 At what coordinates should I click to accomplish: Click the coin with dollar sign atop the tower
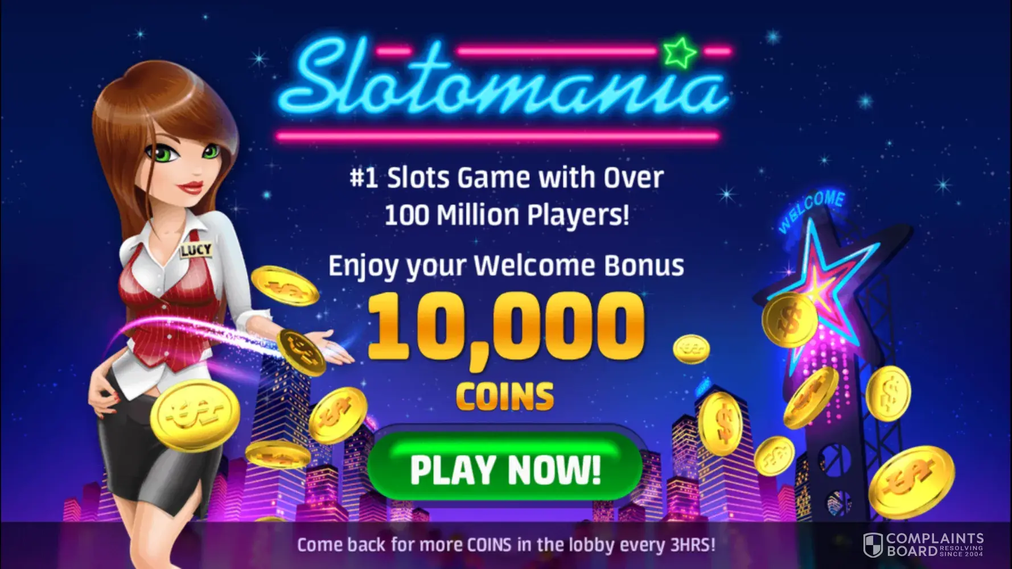coord(789,320)
